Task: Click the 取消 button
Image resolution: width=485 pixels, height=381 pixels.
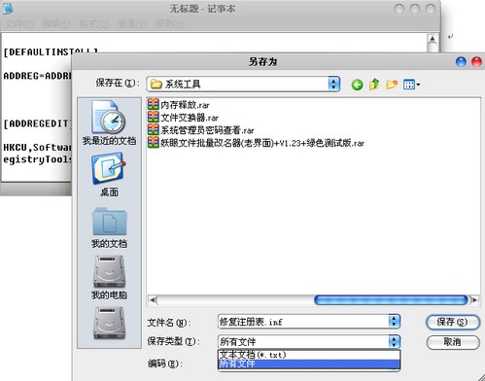Action: tap(453, 342)
